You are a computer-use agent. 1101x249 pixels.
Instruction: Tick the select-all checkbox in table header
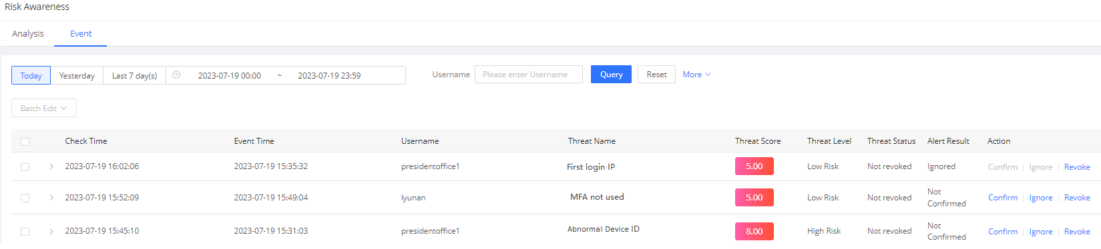pyautogui.click(x=25, y=142)
